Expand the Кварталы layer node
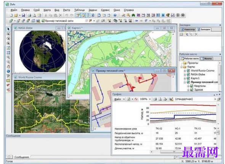This screenshot has height=164, width=225. tap(188, 86)
